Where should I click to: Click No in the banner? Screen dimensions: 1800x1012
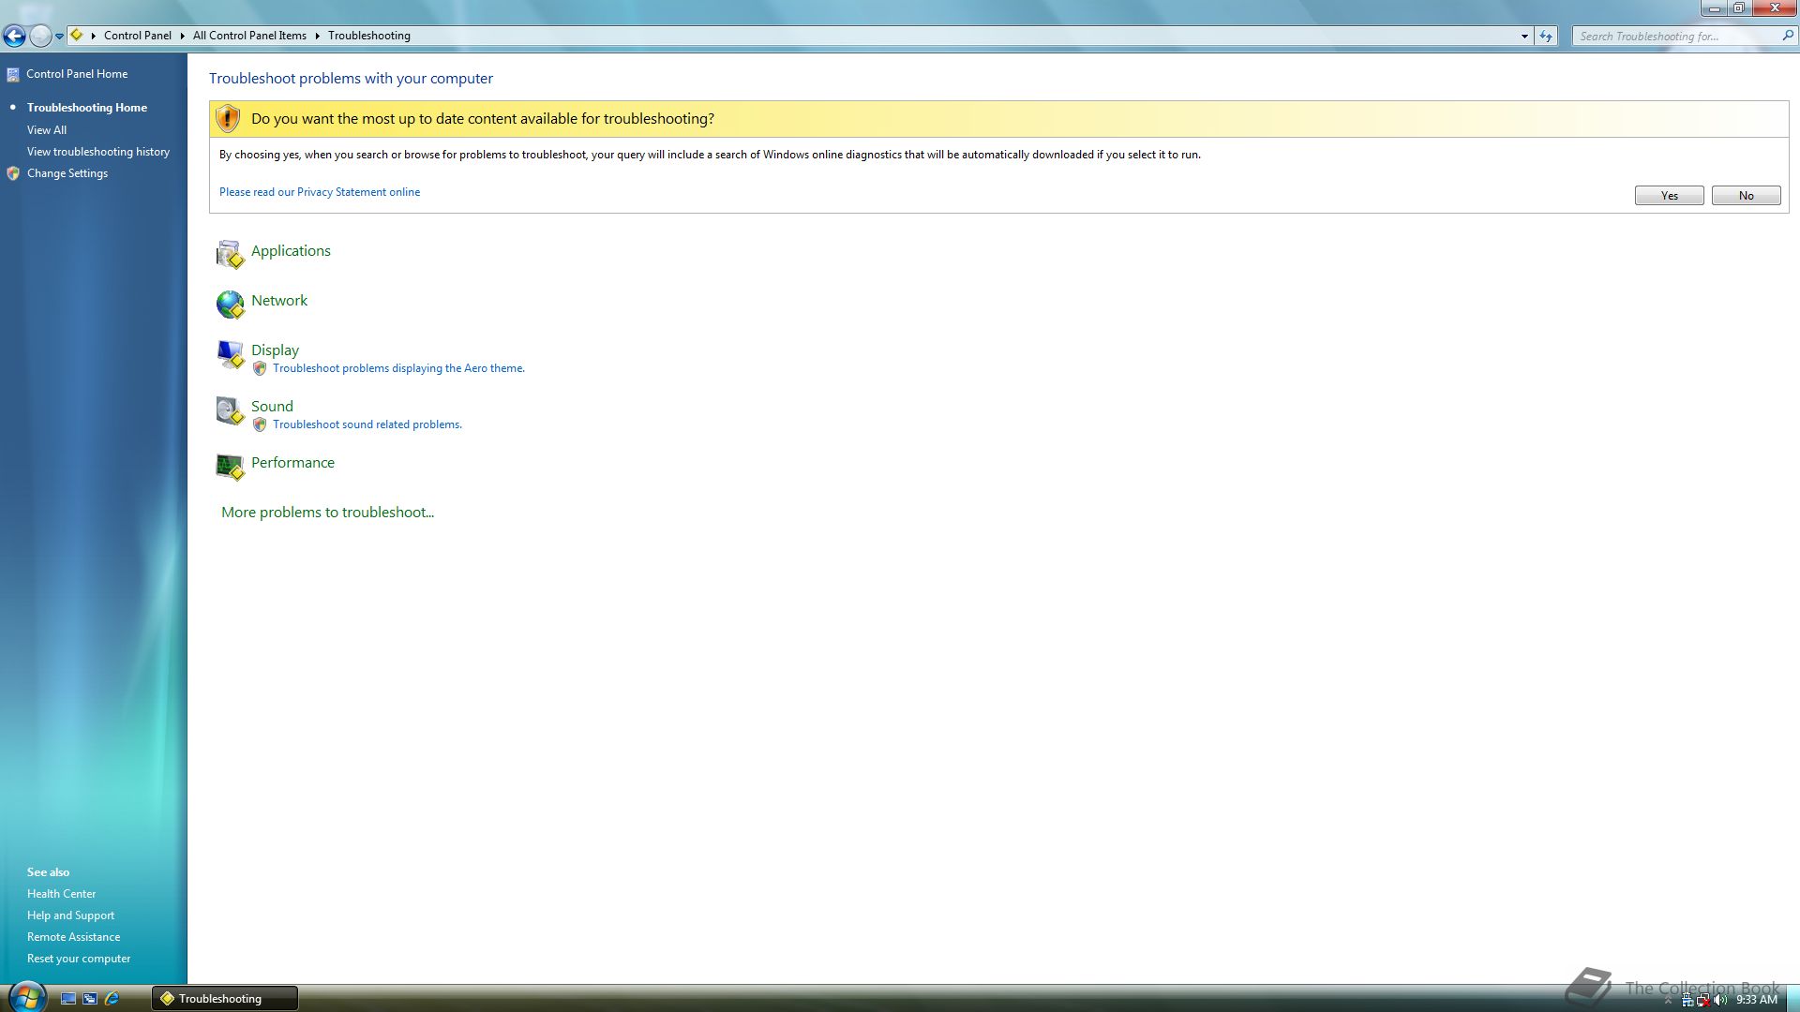(1747, 195)
